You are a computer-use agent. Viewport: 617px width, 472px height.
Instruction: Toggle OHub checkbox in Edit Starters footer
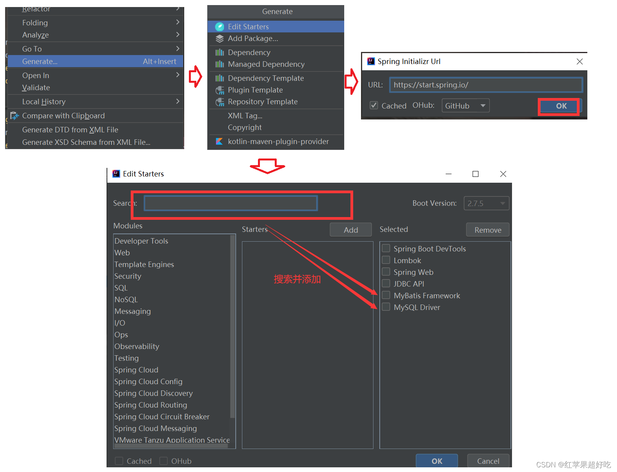164,461
